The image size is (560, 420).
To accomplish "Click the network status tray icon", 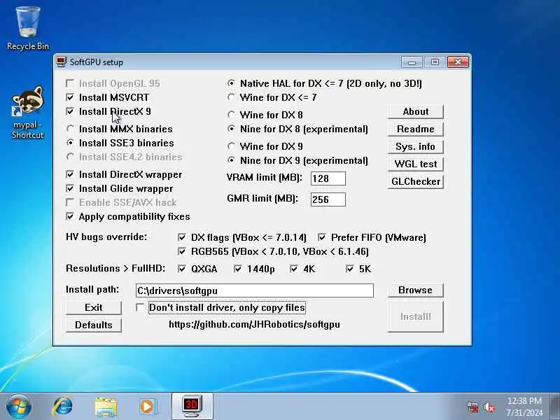I will pos(472,407).
